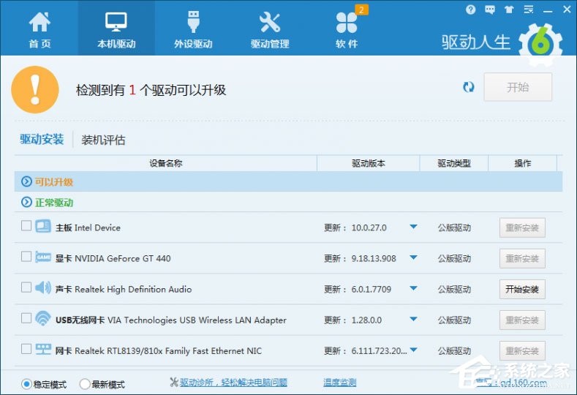Switch to 驱动安装 tab
This screenshot has height=395, width=577.
click(42, 140)
